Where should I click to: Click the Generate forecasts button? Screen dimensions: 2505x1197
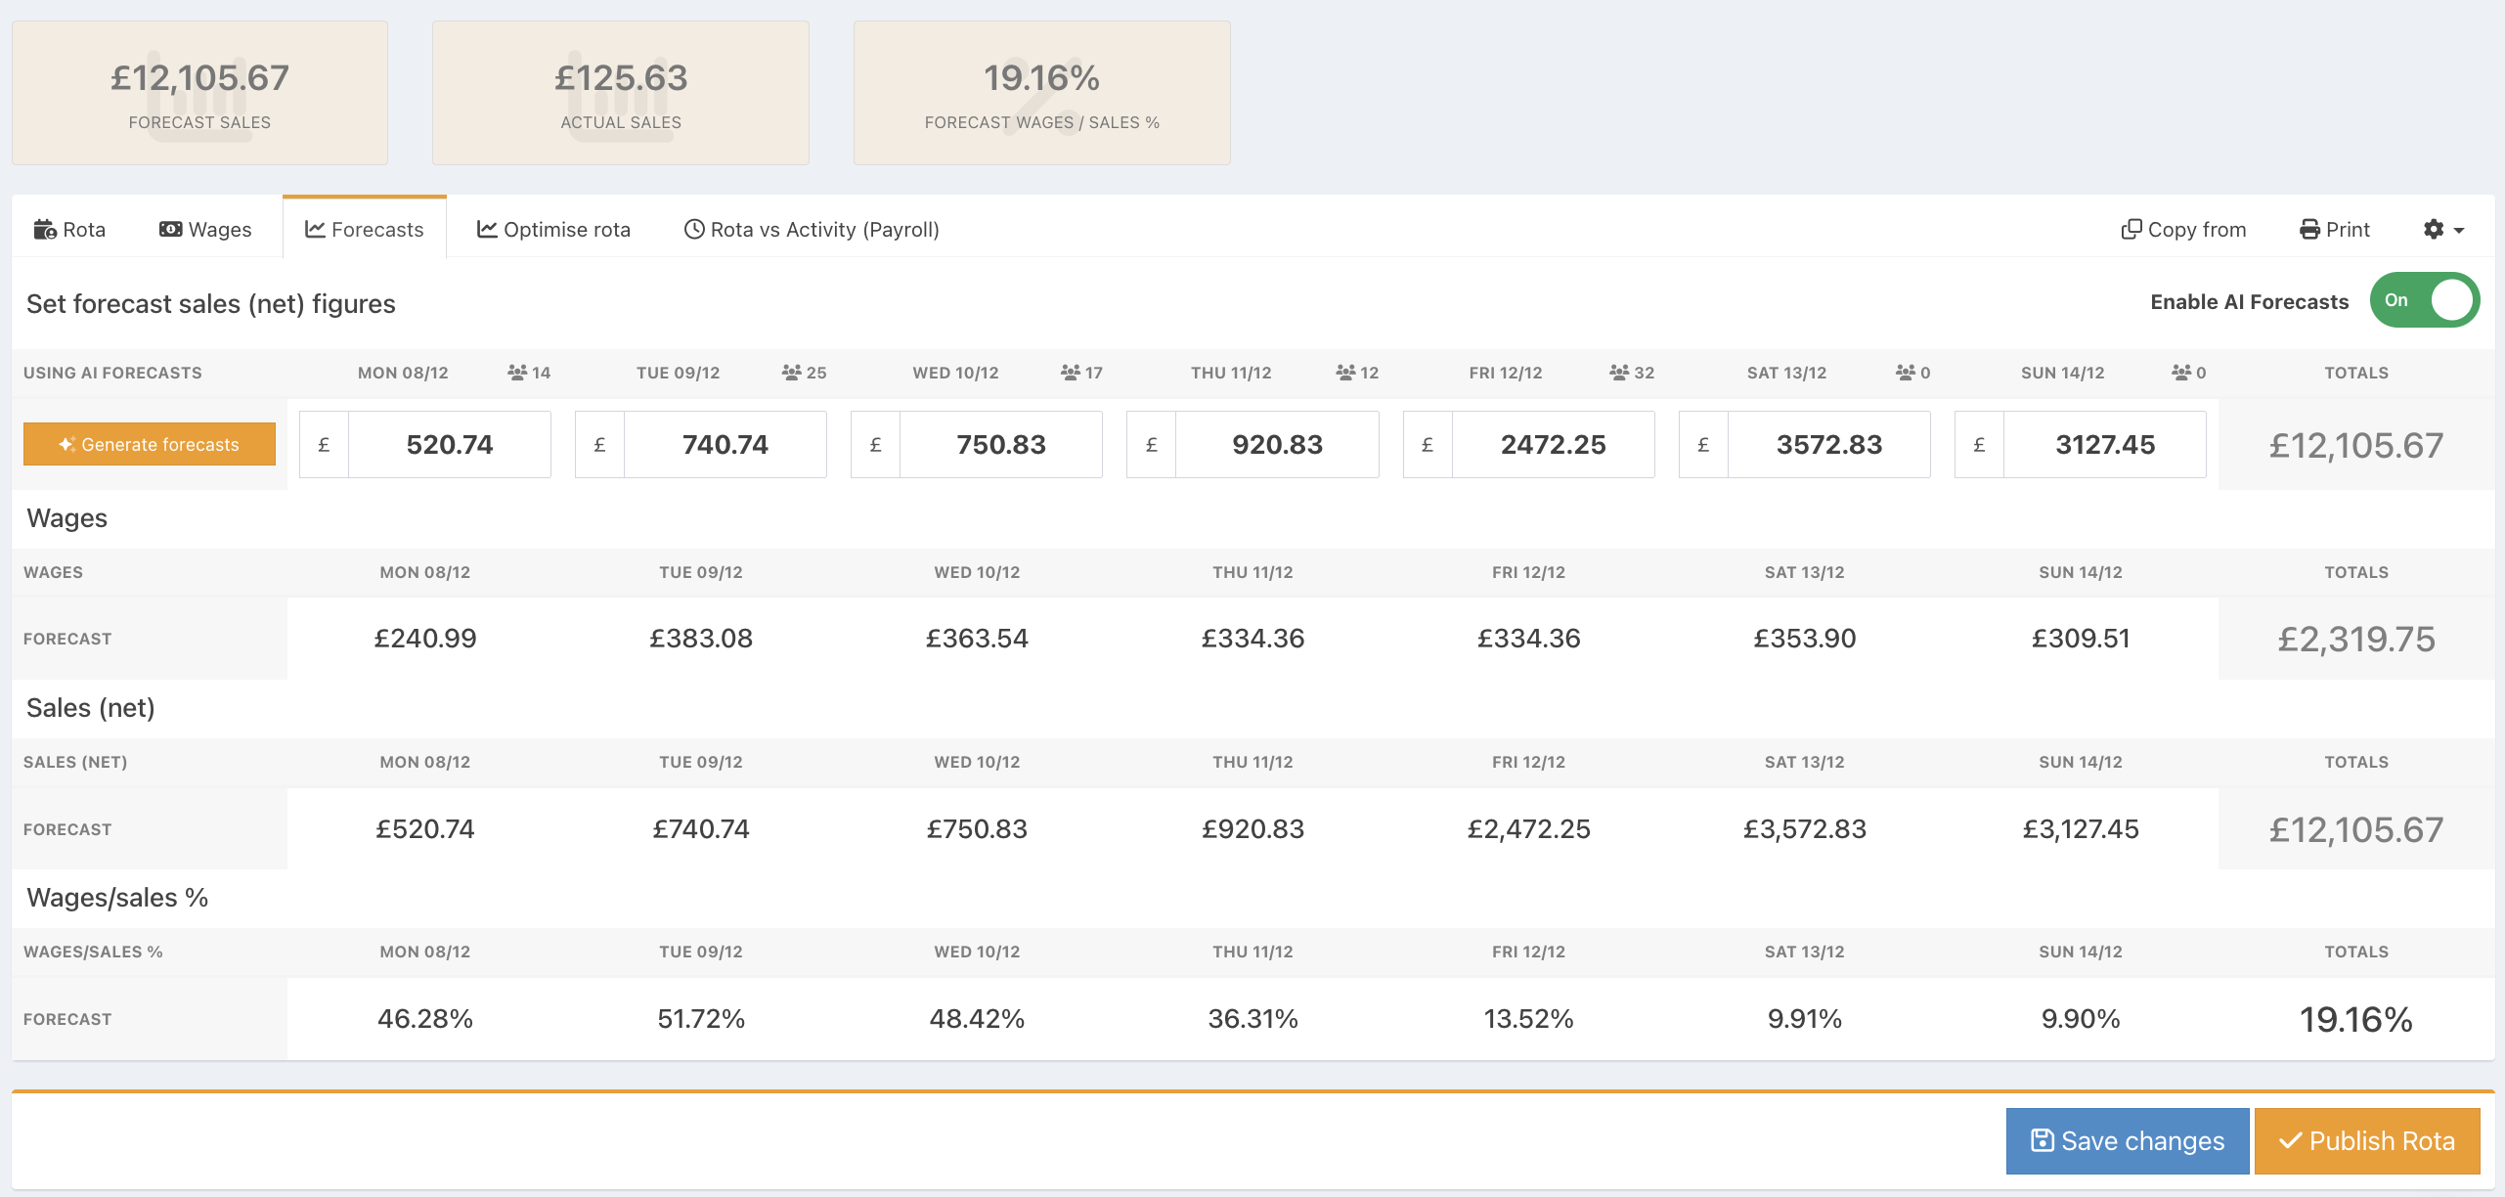click(150, 444)
